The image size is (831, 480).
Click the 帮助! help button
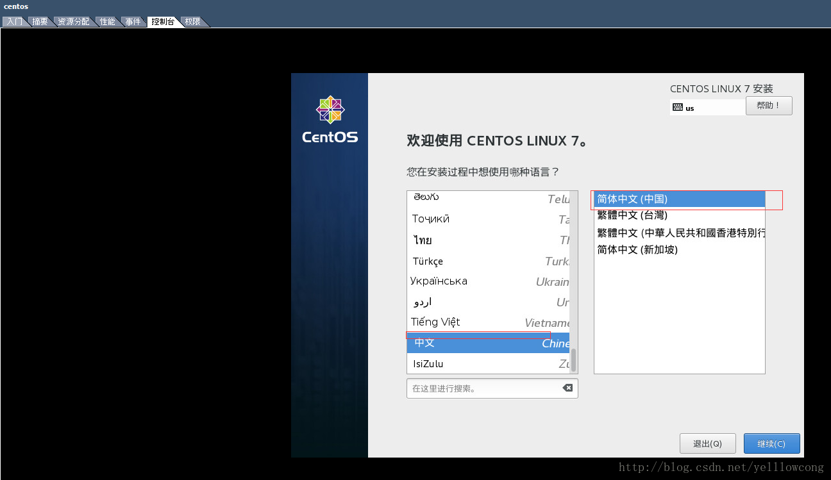[x=769, y=106]
